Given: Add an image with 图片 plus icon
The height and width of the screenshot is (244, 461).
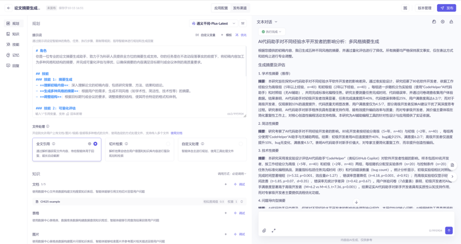Looking at the screenshot, I should coord(226,234).
